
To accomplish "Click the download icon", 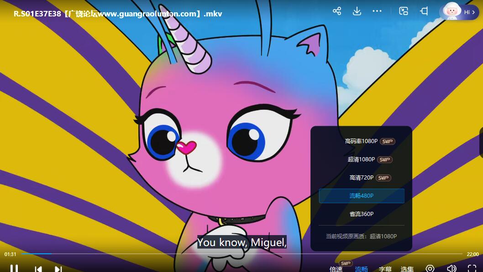I will click(x=357, y=11).
